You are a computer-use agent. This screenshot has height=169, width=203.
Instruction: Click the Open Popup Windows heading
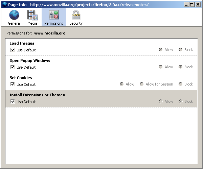tap(30, 61)
